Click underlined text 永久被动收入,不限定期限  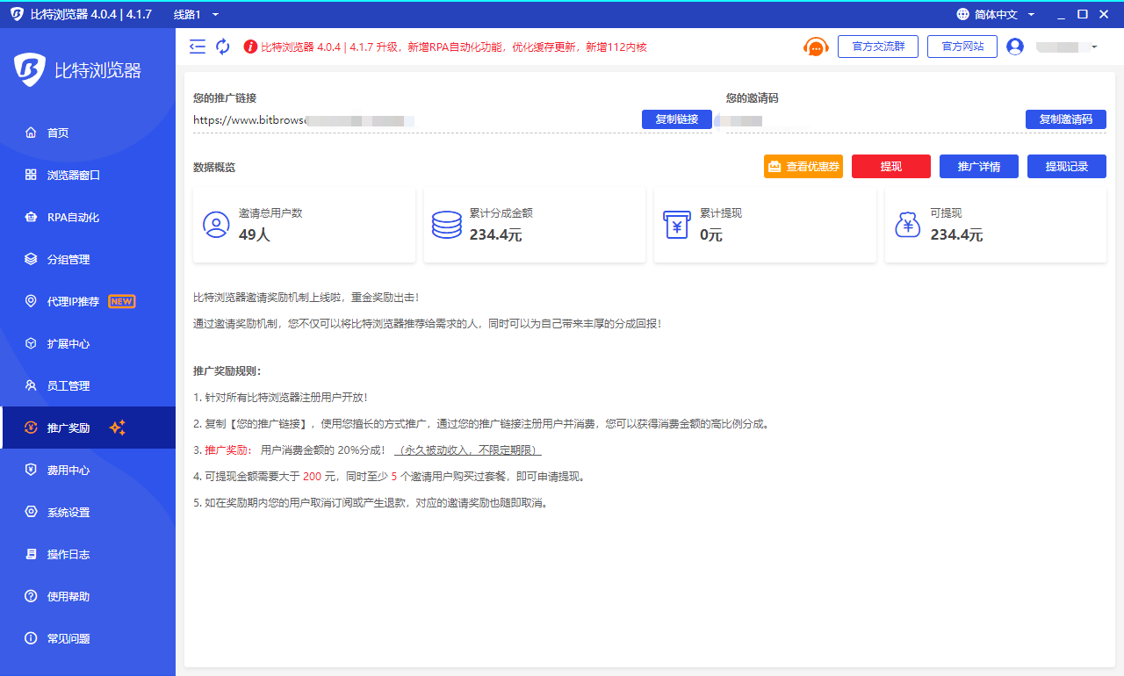tap(468, 450)
